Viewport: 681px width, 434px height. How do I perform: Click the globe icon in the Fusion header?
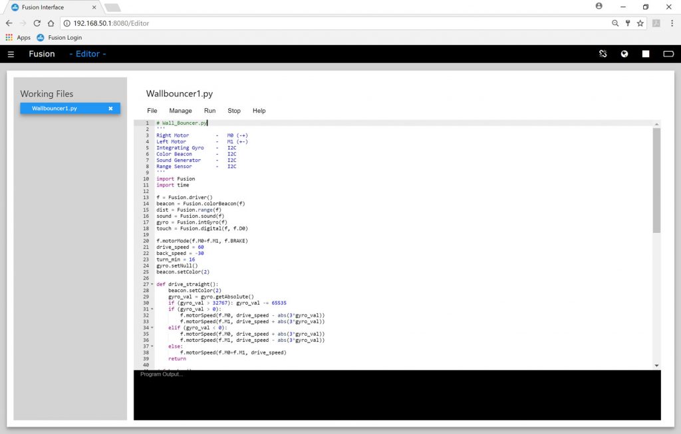[x=624, y=54]
